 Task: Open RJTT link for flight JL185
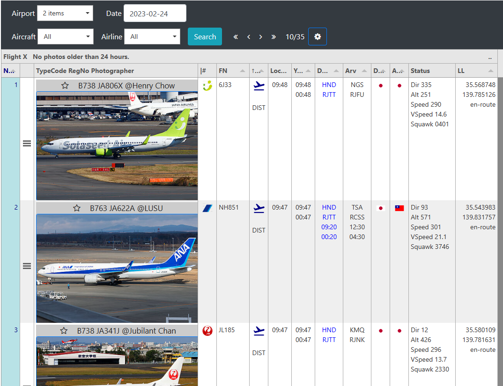tap(329, 340)
